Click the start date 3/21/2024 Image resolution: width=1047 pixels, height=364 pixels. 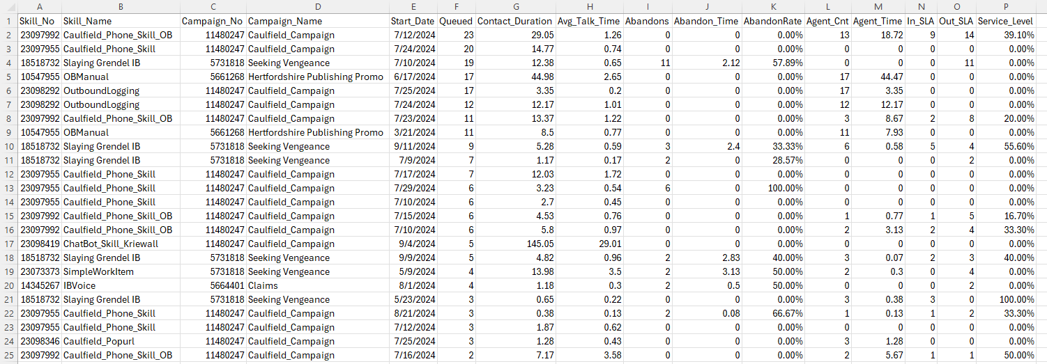[x=413, y=132]
